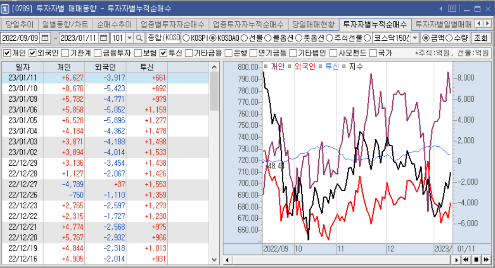Image resolution: width=495 pixels, height=268 pixels.
Task: Click 투신 legend marker in chart
Action: click(321, 67)
